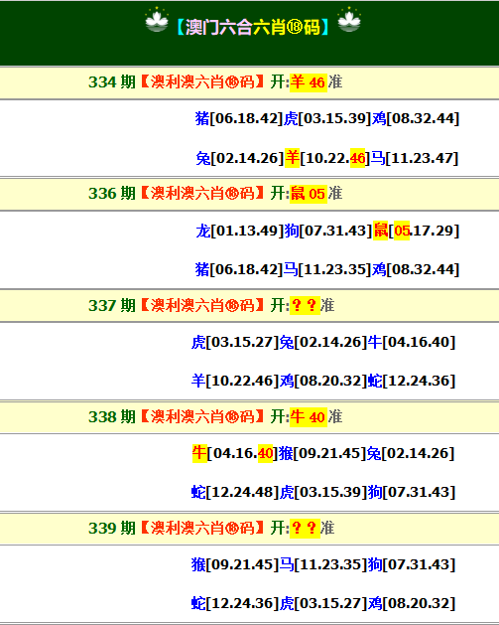Click the left lotus flower icon
Image resolution: width=499 pixels, height=625 pixels.
click(x=157, y=20)
